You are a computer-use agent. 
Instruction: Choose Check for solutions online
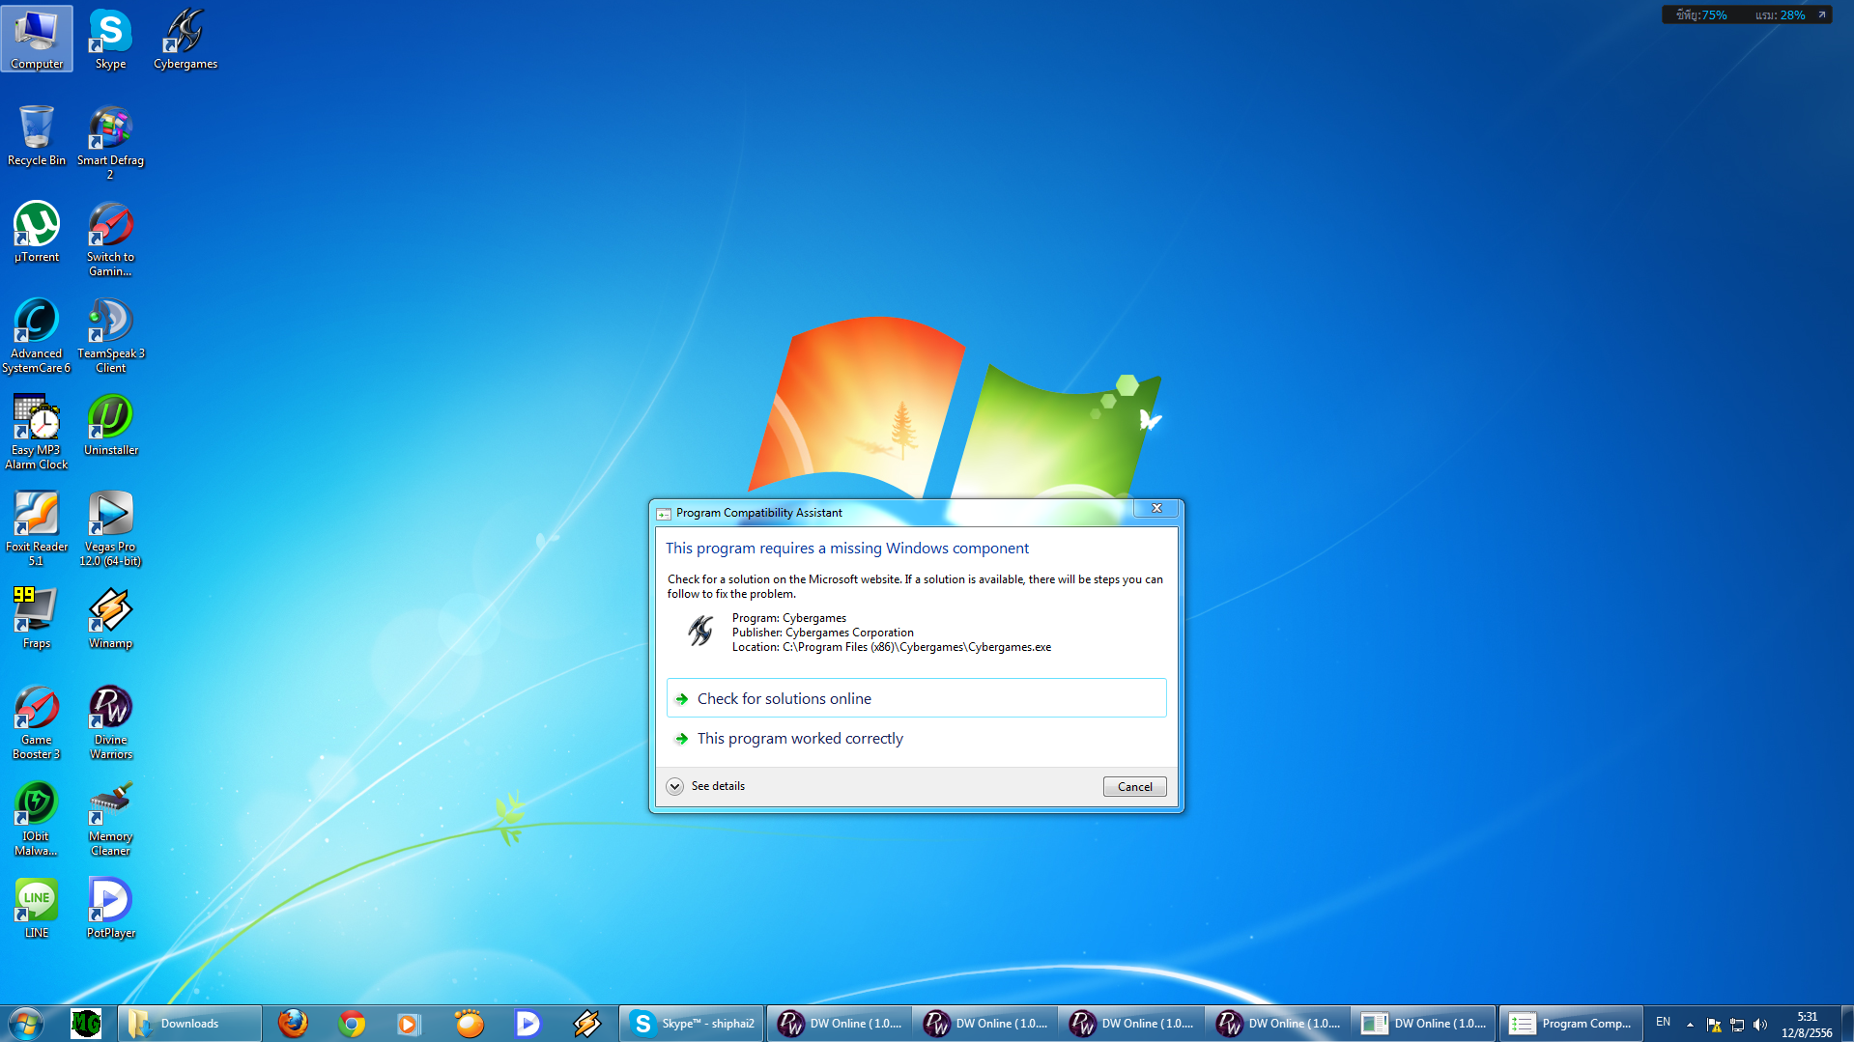click(x=916, y=698)
